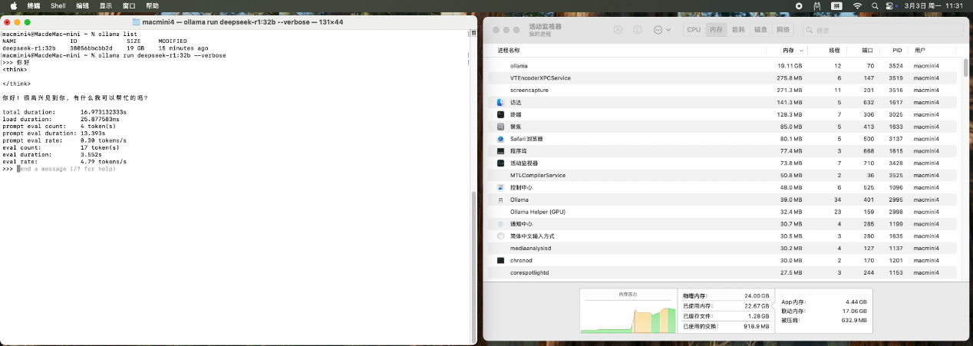Click the input method icon in menu bar
Viewport: 973px width, 346px height.
pyautogui.click(x=837, y=5)
